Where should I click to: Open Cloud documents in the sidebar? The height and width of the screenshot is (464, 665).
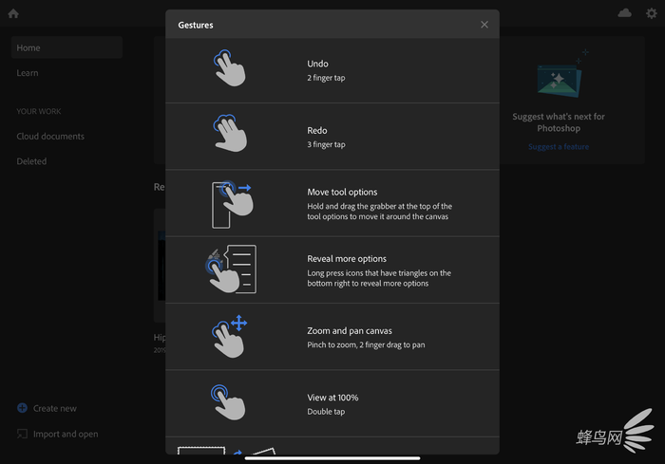(x=50, y=136)
